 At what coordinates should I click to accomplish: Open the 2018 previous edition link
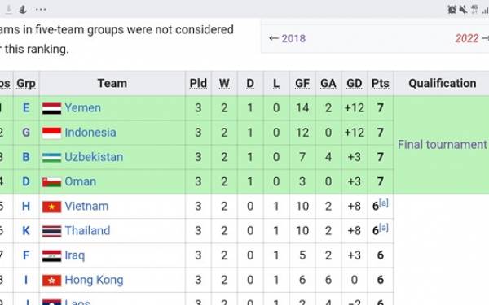pyautogui.click(x=293, y=38)
